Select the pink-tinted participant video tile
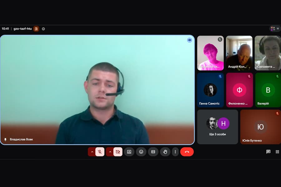Viewport: 281px width, 187px height. [210, 53]
